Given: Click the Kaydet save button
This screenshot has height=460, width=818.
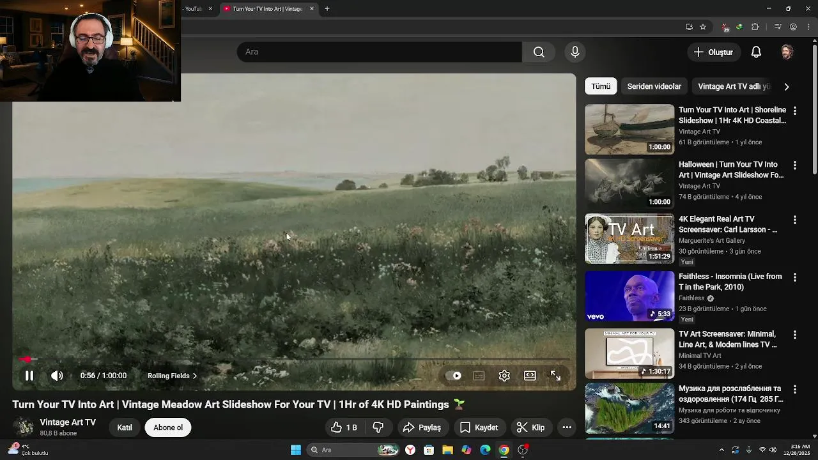Looking at the screenshot, I should pyautogui.click(x=479, y=427).
